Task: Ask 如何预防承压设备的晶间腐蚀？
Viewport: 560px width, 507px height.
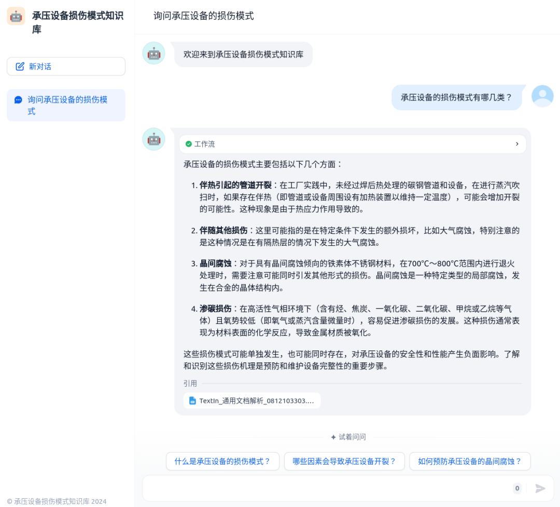Action: pyautogui.click(x=470, y=461)
